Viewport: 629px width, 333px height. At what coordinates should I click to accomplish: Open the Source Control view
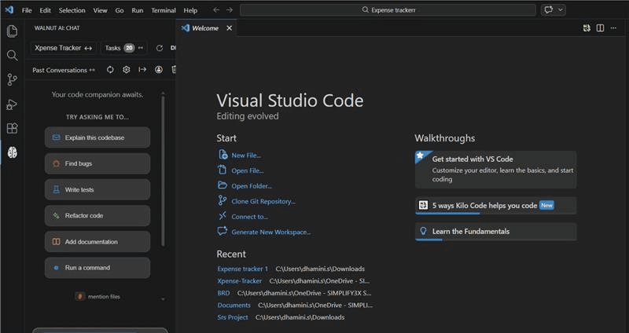point(12,79)
